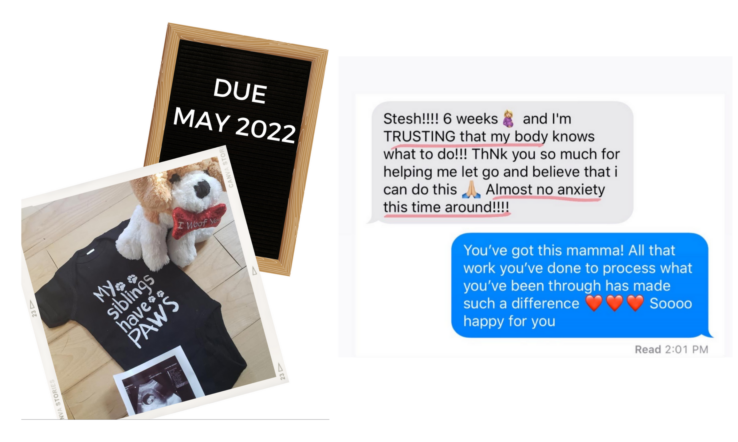The height and width of the screenshot is (442, 738).
Task: Click the wooden frame of letter board
Action: [248, 39]
